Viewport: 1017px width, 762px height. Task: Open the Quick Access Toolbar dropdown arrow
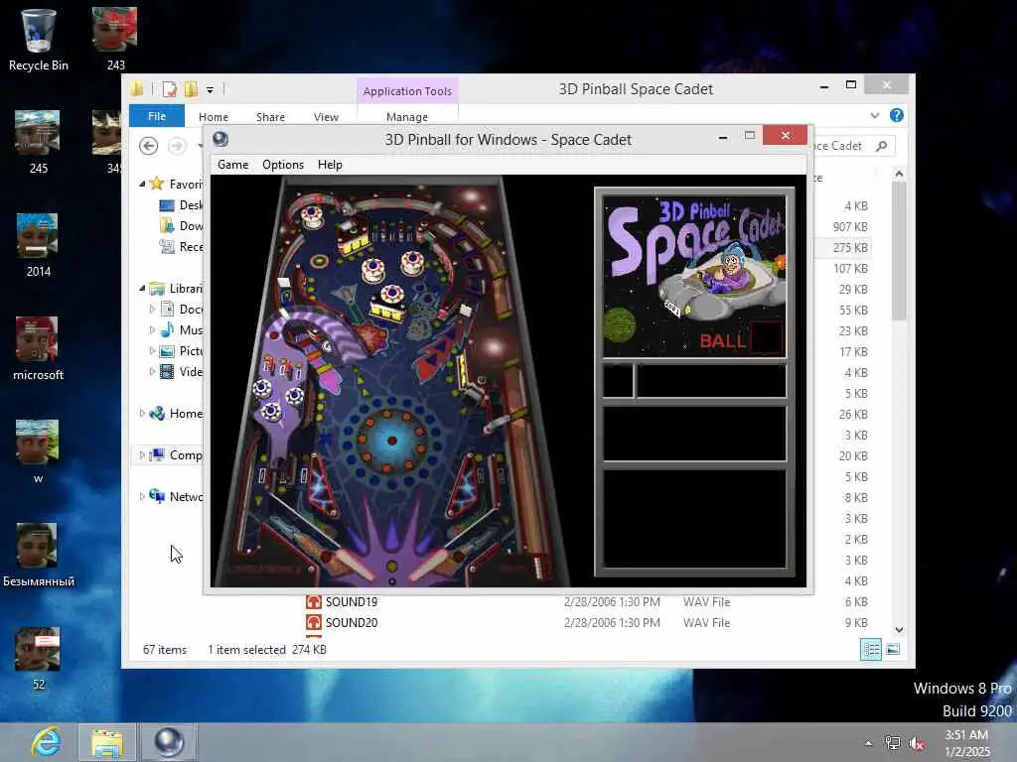(x=211, y=90)
